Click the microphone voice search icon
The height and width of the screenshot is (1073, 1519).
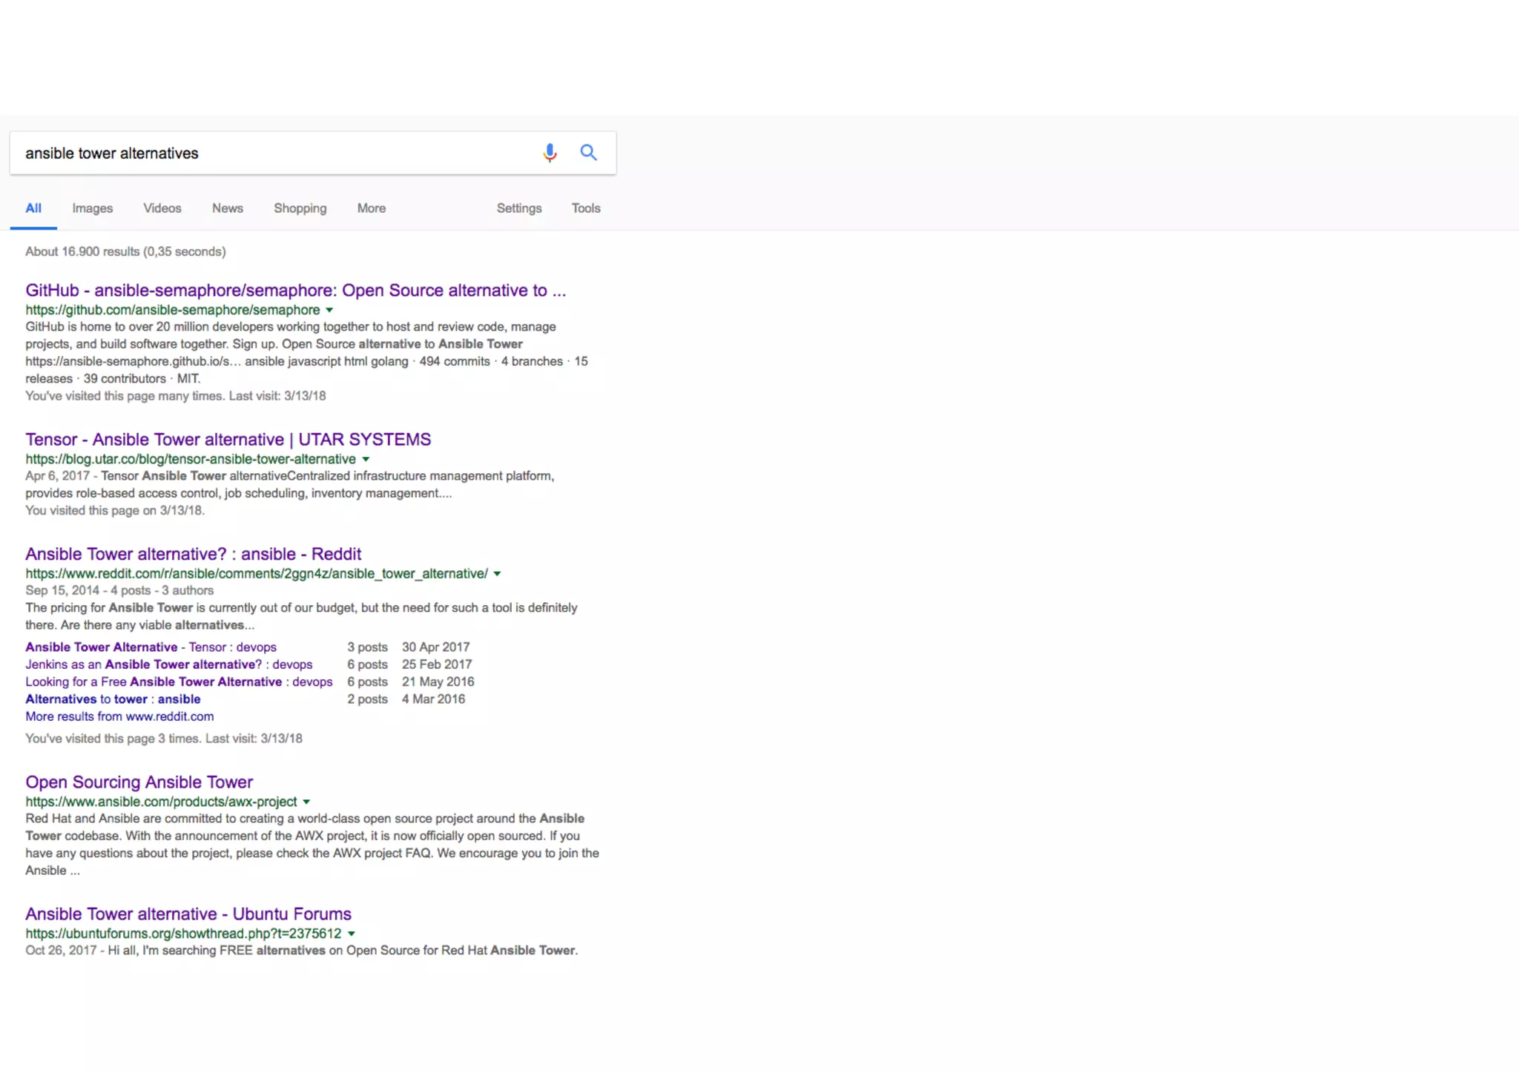point(550,153)
